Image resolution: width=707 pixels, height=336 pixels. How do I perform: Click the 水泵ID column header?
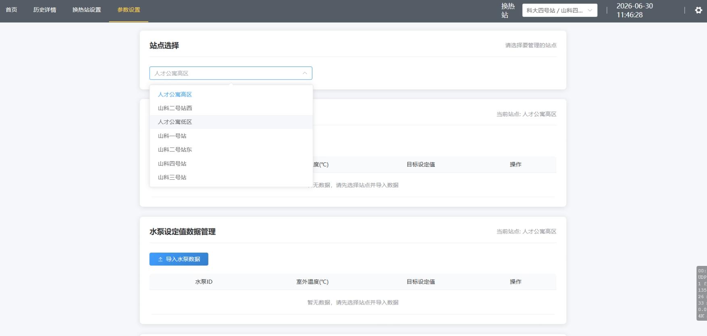tap(204, 282)
